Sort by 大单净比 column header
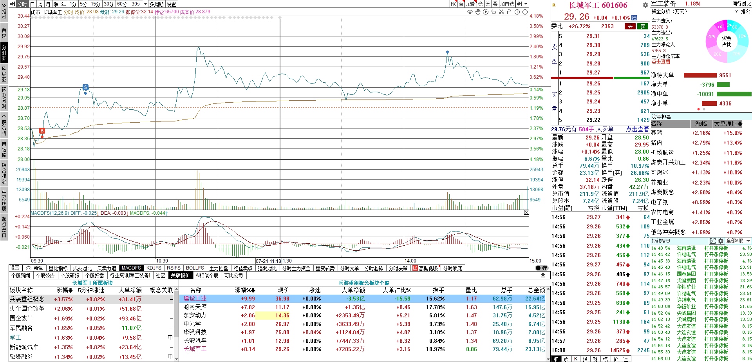Screen dimensions: 752x362 pos(728,123)
